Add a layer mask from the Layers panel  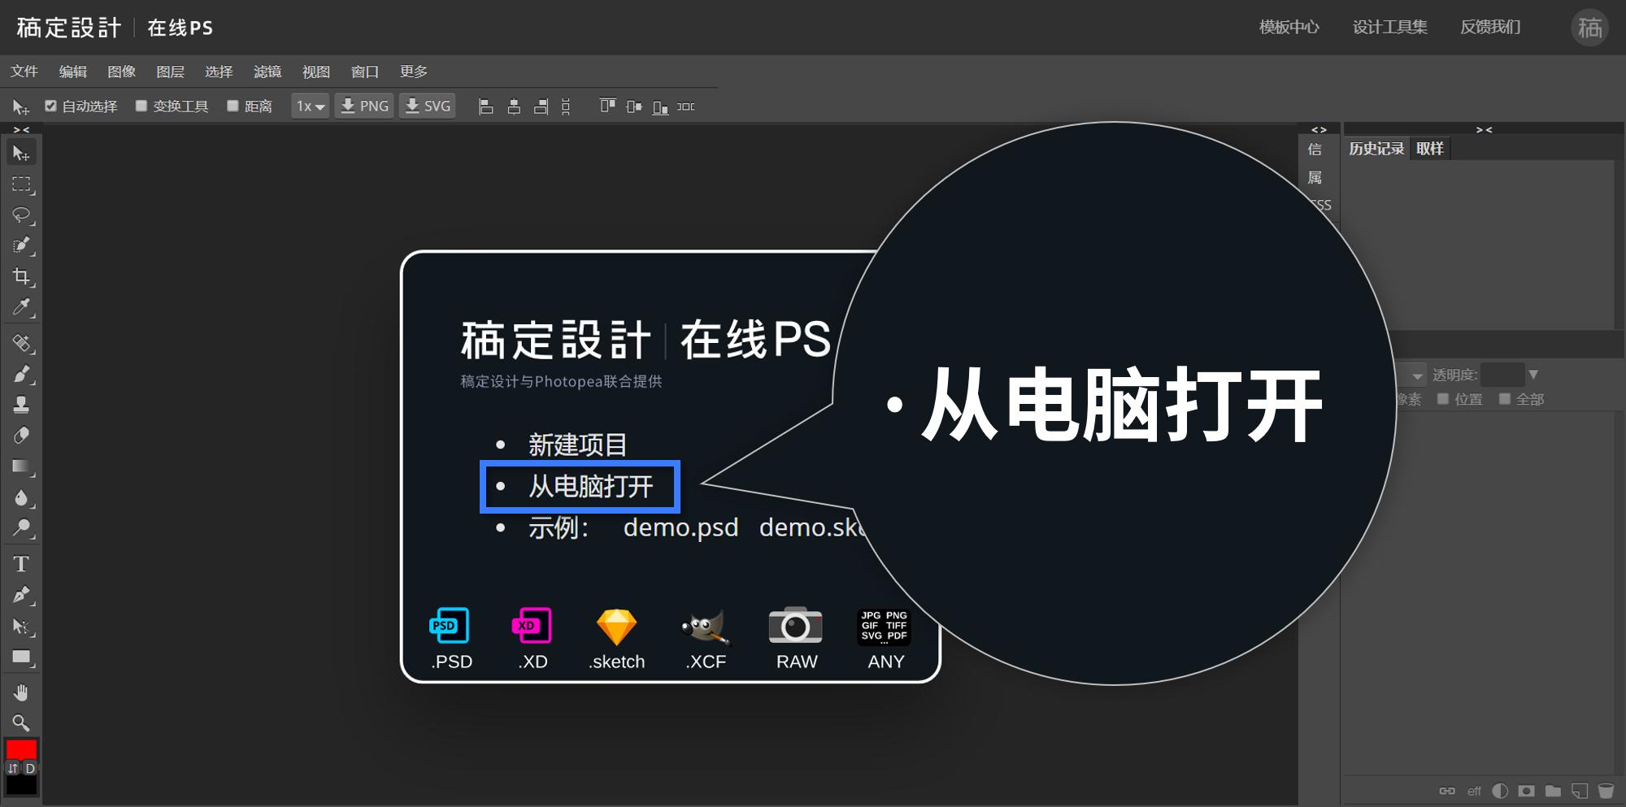click(1526, 790)
